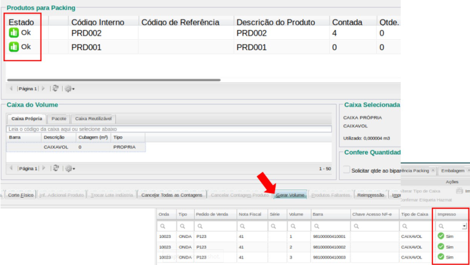Click green thumbs-up icon in PRD001 row
This screenshot has width=470, height=265.
point(14,47)
